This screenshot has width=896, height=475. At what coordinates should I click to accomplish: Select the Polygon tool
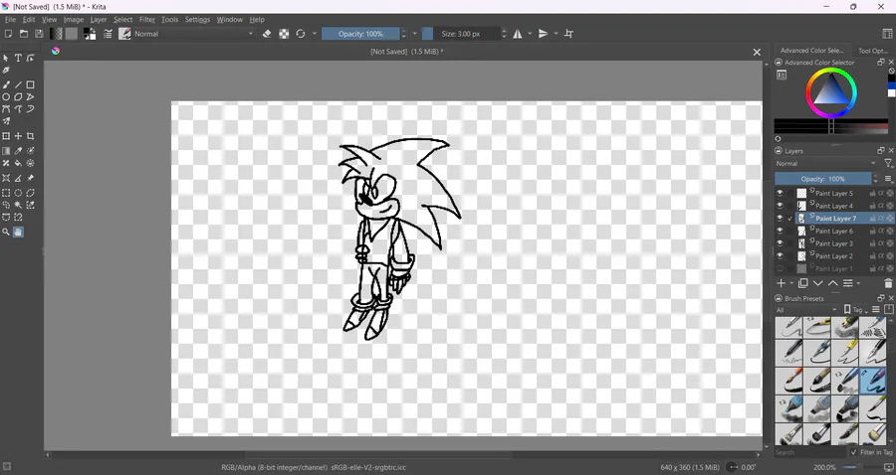[18, 97]
